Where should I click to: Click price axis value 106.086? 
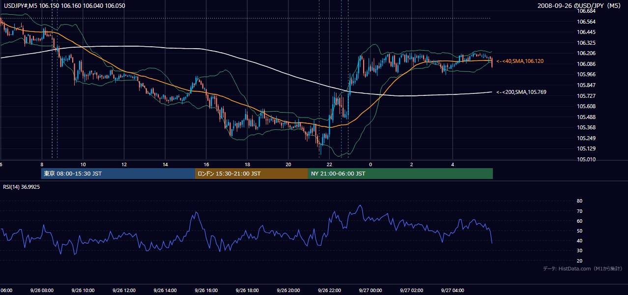click(586, 64)
